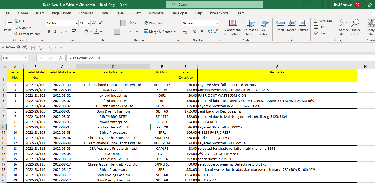Toggle Underline formatting
The image size is (375, 183).
62,32
